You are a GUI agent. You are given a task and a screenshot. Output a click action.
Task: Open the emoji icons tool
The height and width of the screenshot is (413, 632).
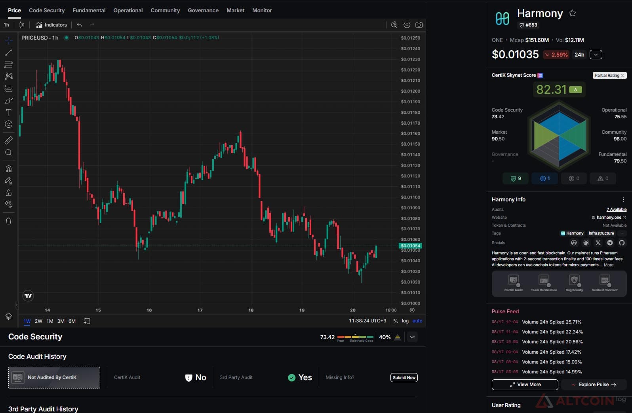pos(9,124)
